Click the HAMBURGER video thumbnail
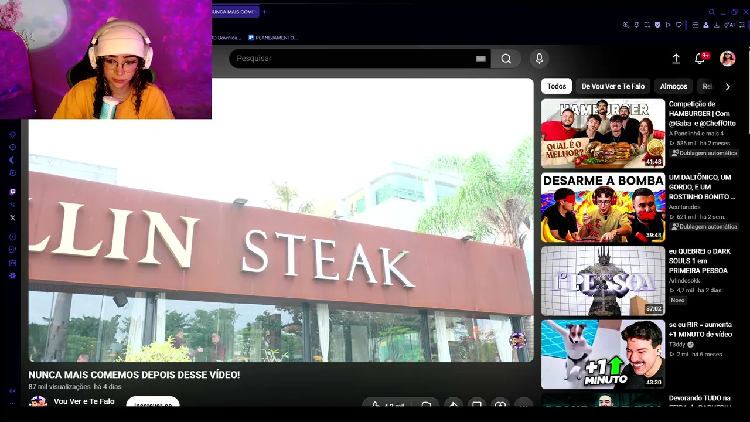The image size is (750, 422). (603, 134)
